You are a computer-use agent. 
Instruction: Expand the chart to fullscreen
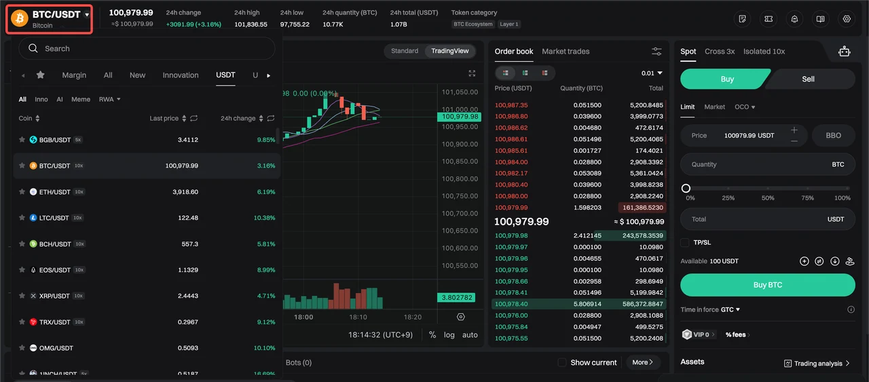pos(473,73)
